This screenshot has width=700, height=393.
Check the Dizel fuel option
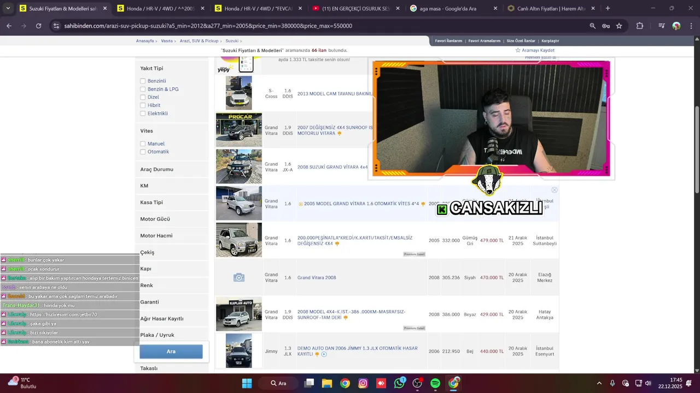(143, 97)
